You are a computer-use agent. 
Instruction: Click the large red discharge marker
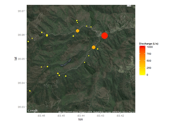[x=104, y=36]
